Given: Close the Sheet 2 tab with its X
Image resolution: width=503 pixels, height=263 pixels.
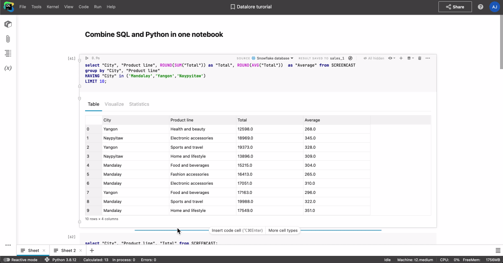Looking at the screenshot, I should (80, 250).
